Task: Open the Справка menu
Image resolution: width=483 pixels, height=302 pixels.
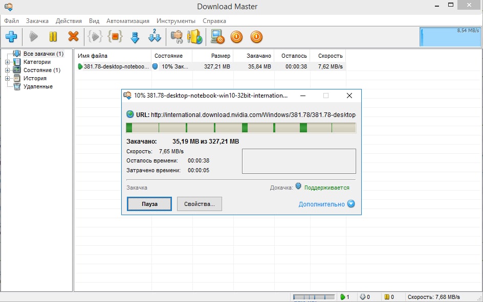Action: click(214, 21)
